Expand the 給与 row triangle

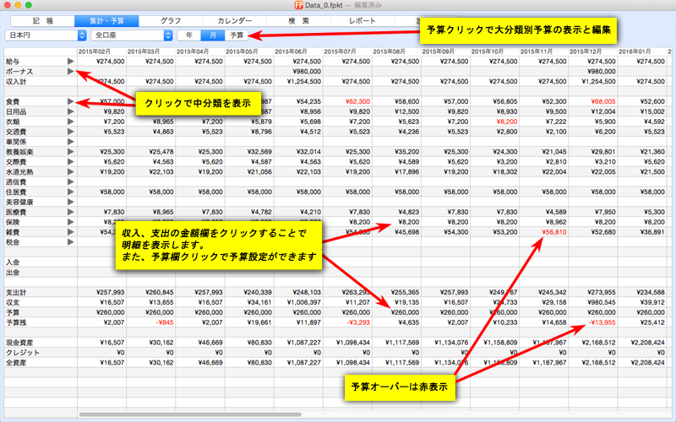point(70,62)
